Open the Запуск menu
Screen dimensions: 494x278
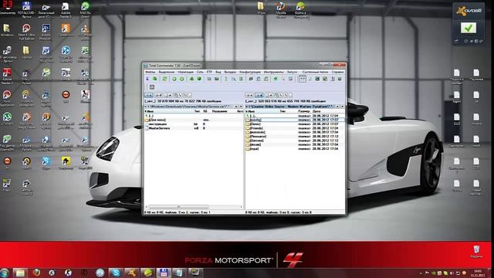tap(292, 72)
